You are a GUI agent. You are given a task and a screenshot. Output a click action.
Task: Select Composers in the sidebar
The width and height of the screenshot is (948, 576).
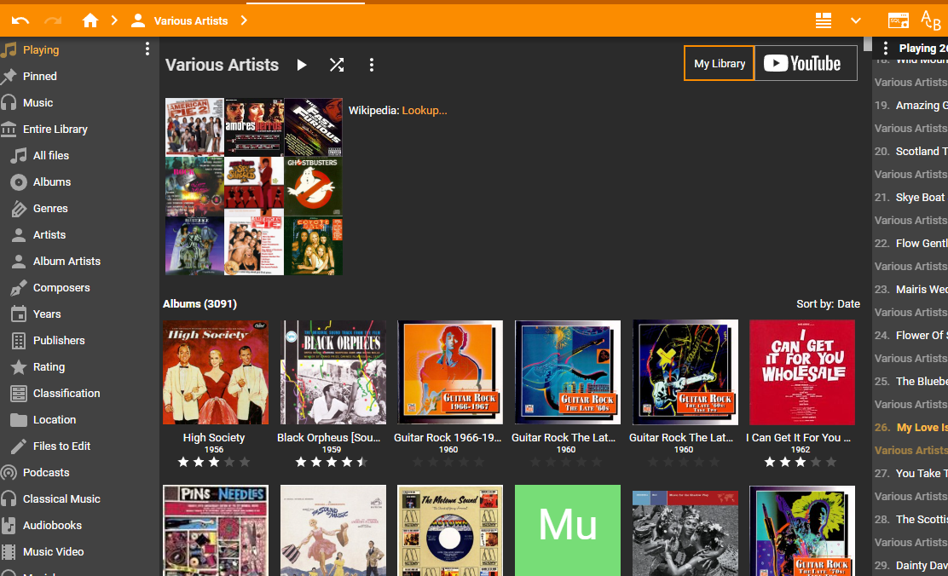[61, 288]
